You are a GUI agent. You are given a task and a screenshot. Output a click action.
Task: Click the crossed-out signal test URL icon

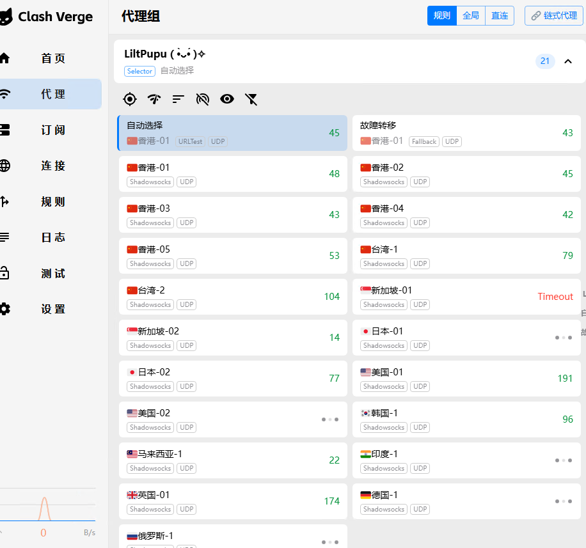pos(203,98)
